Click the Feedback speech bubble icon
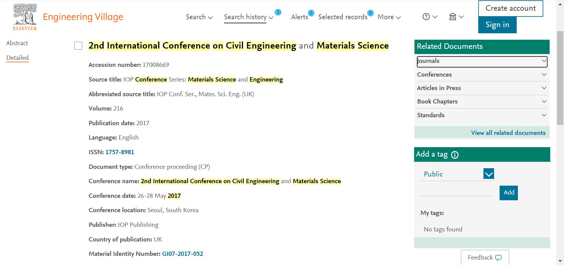This screenshot has height=265, width=564. pyautogui.click(x=498, y=258)
